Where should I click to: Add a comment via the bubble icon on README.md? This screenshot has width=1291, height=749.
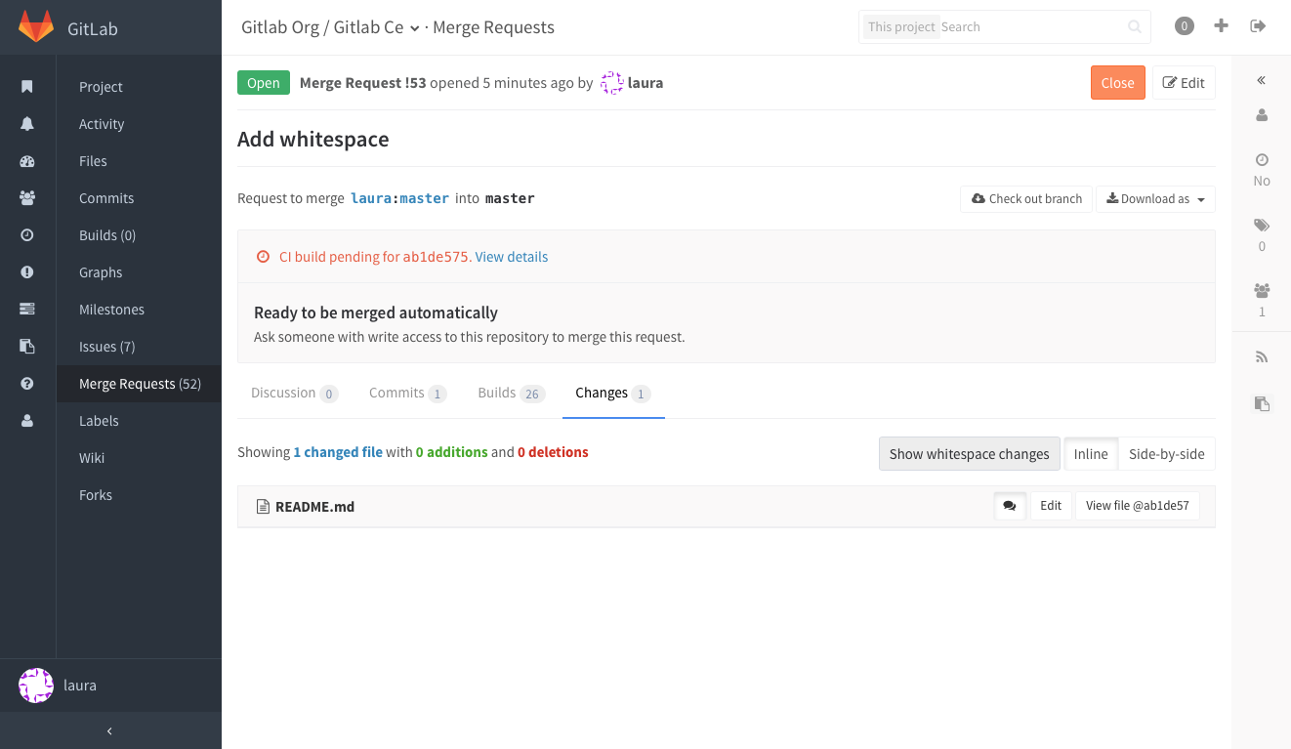[x=1011, y=505]
